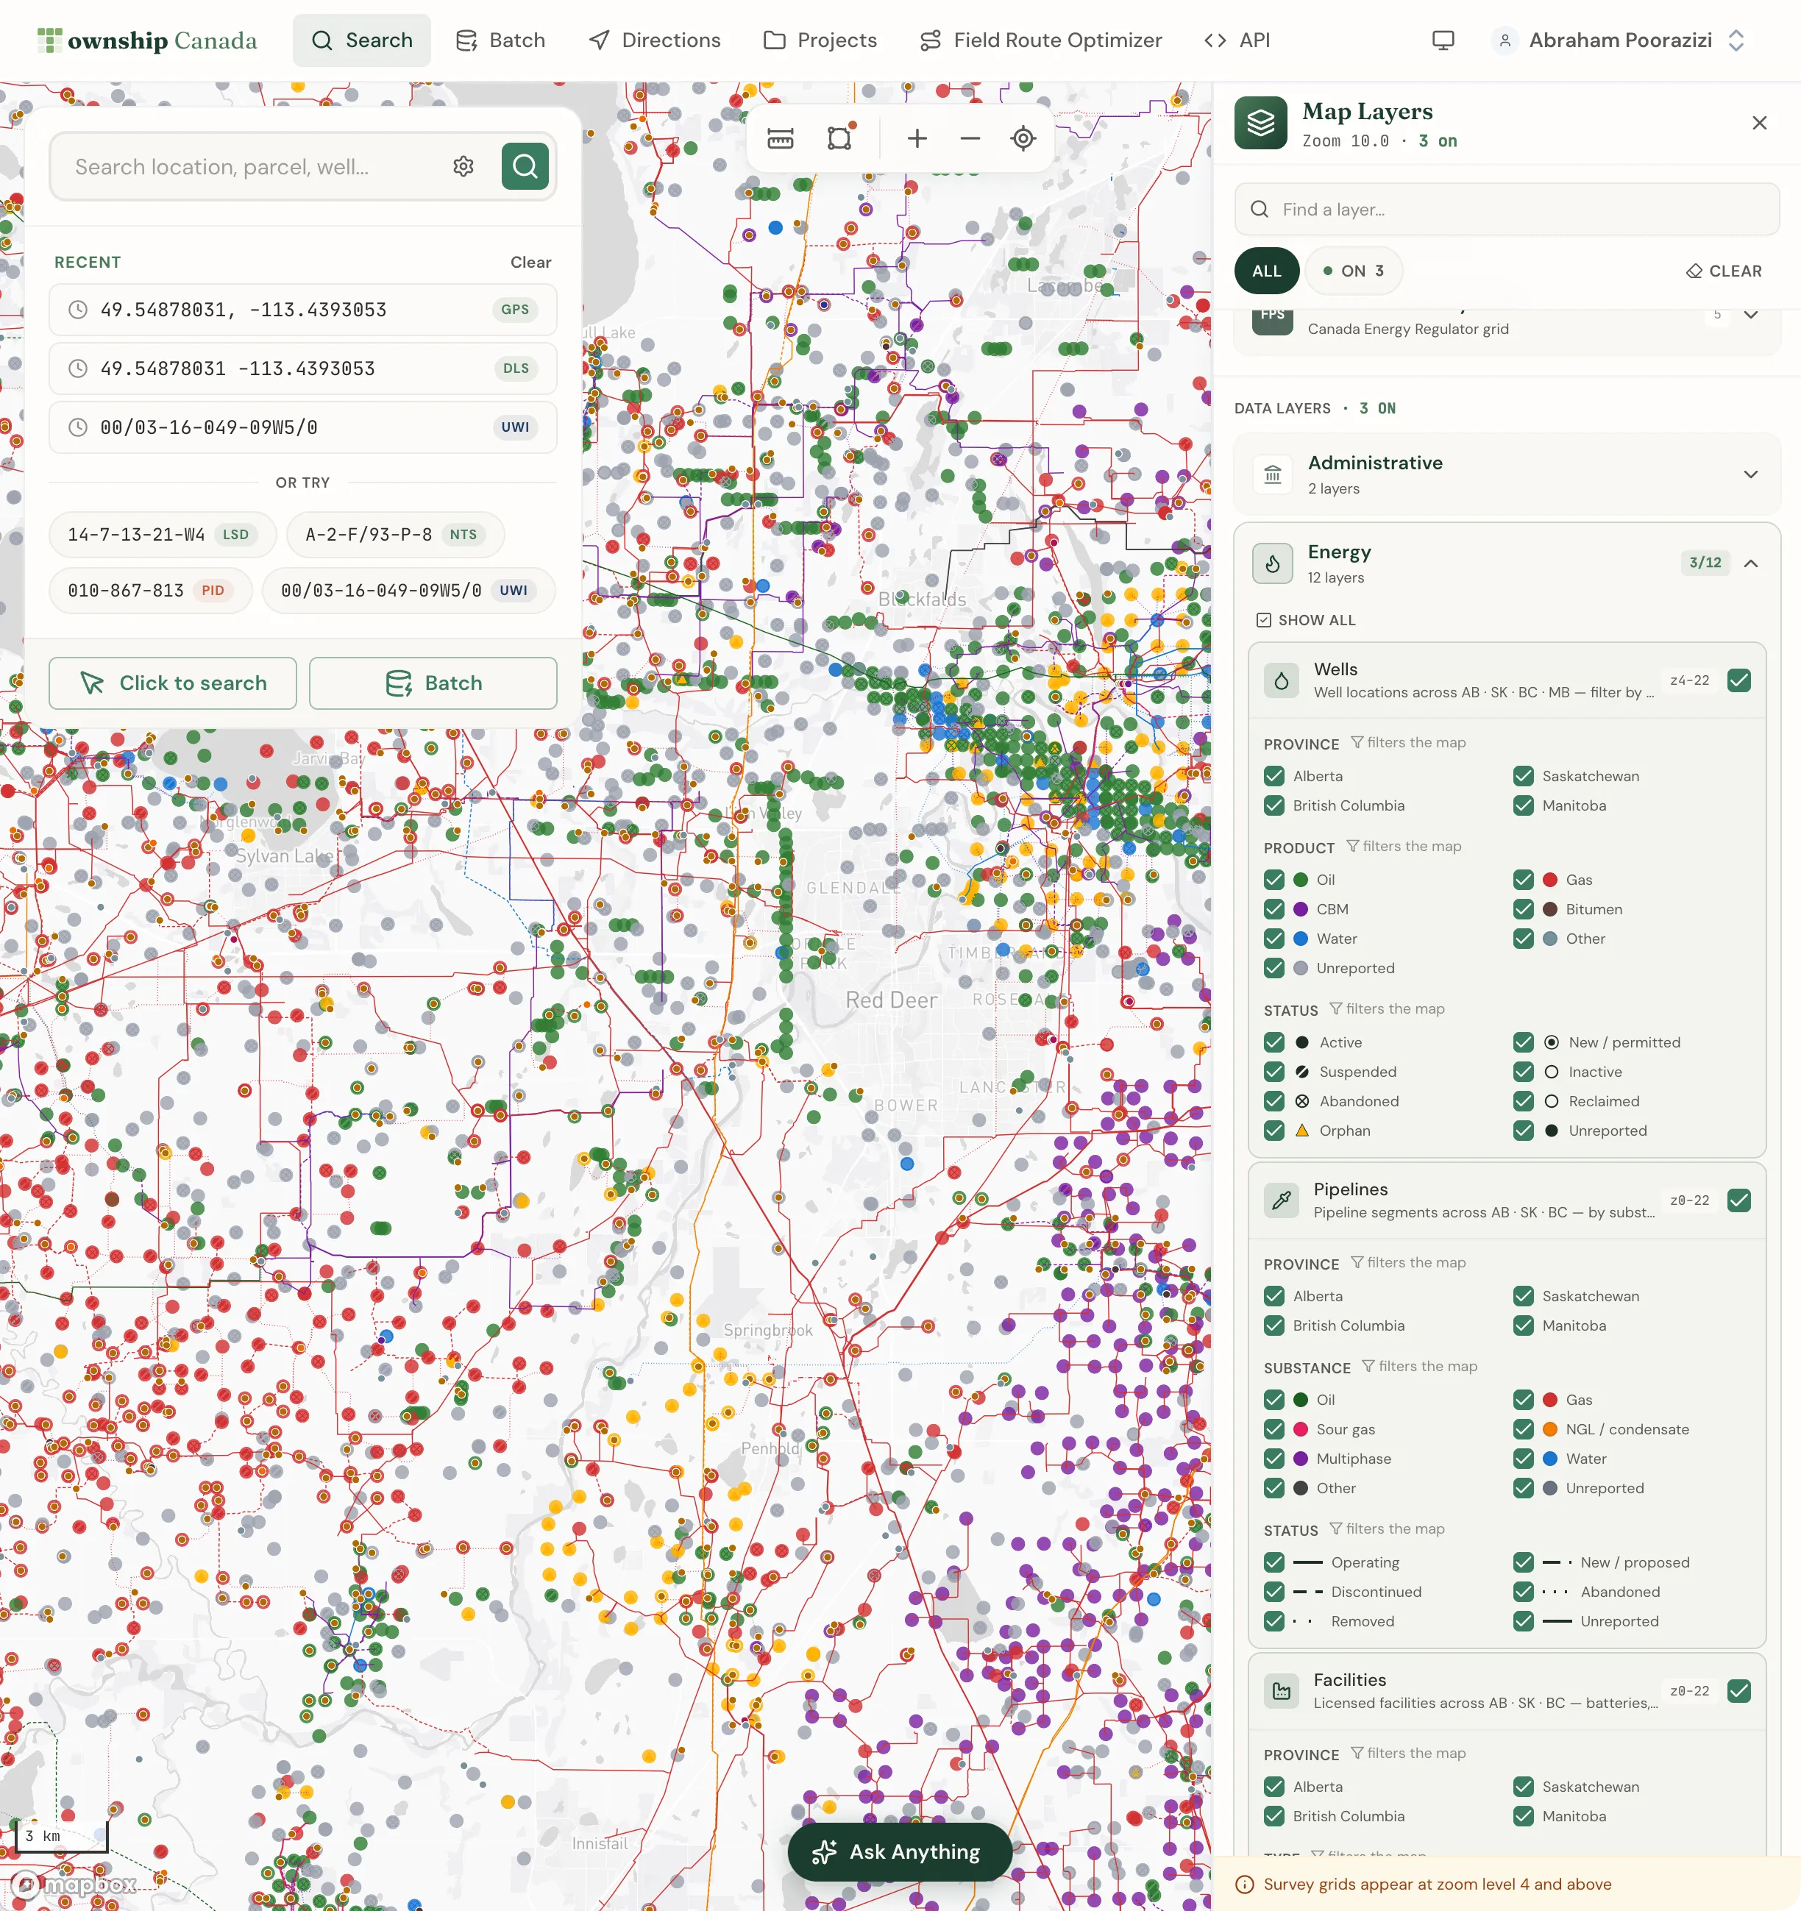Image resolution: width=1801 pixels, height=1911 pixels.
Task: Expand the Canada Energy Regulator grid row
Action: point(1750,314)
